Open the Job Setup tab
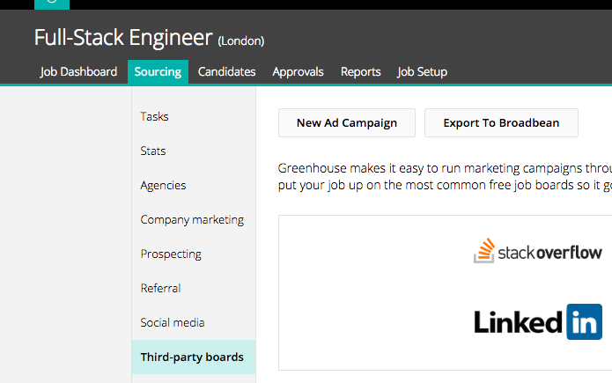The image size is (612, 383). 422,72
